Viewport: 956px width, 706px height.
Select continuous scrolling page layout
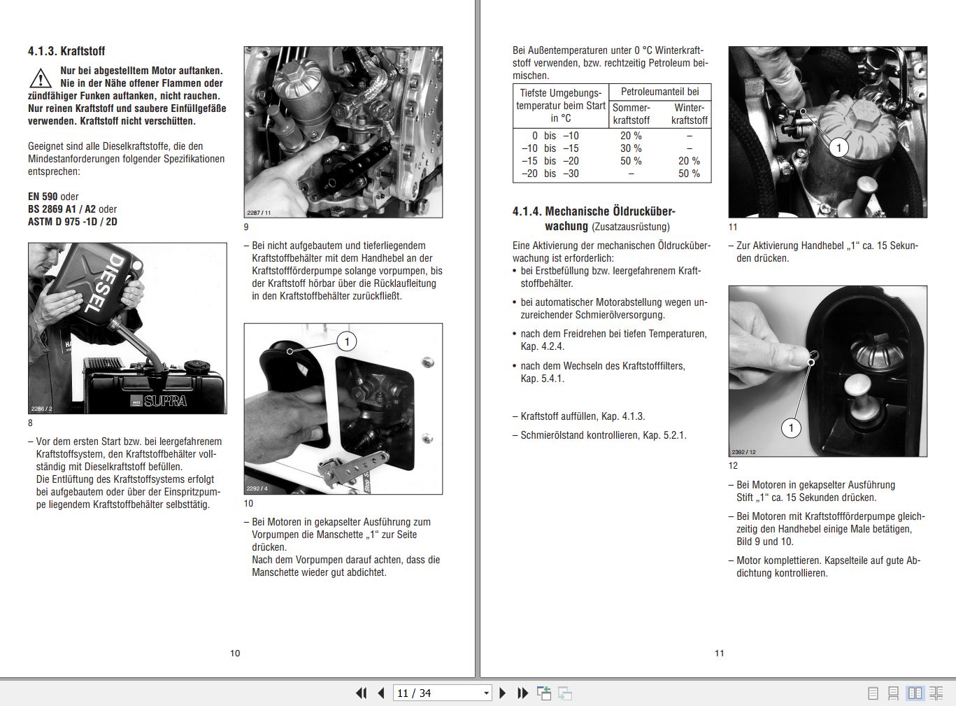894,693
